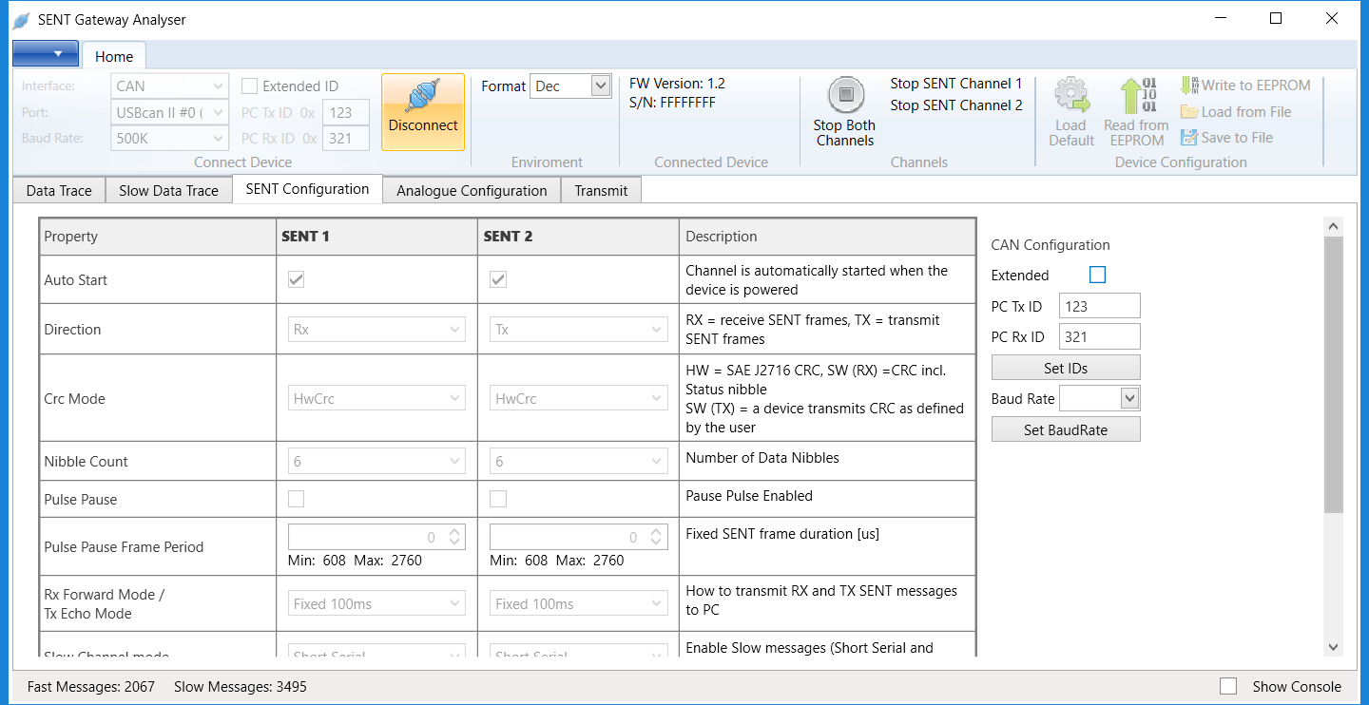The height and width of the screenshot is (705, 1369).
Task: Open Load from File via folder icon
Action: point(1190,111)
